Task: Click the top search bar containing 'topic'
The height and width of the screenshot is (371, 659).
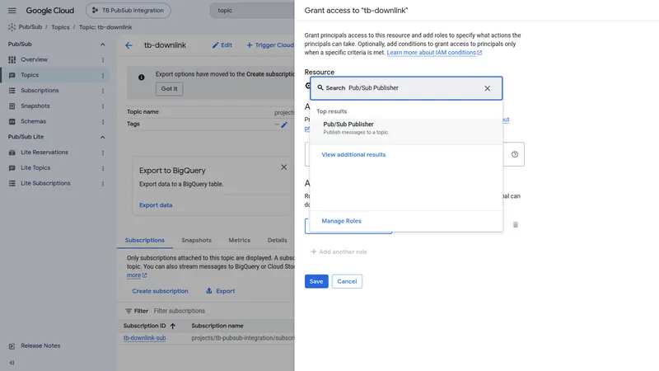Action: click(252, 11)
